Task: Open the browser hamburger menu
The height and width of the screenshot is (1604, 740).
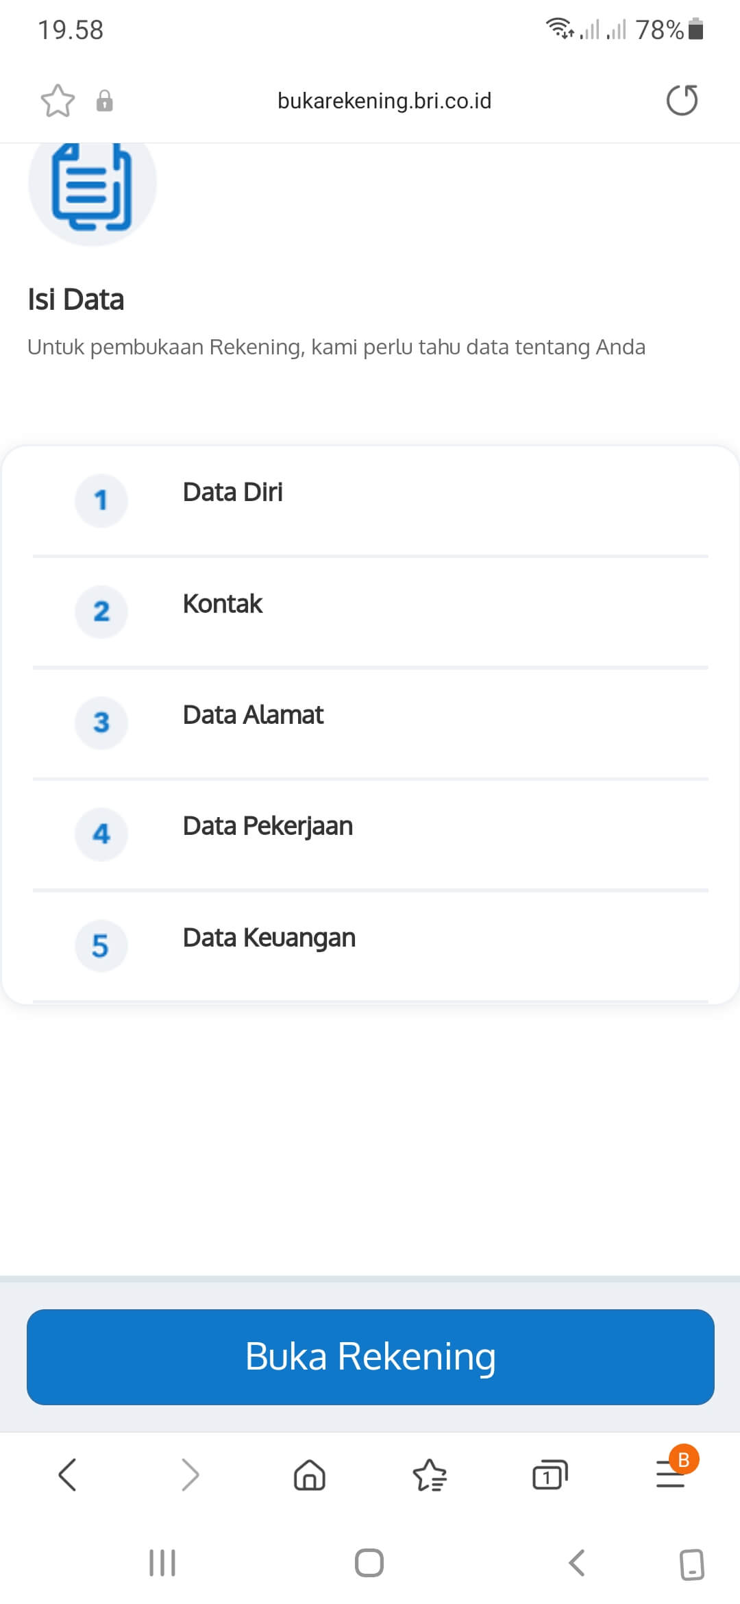Action: (x=671, y=1474)
